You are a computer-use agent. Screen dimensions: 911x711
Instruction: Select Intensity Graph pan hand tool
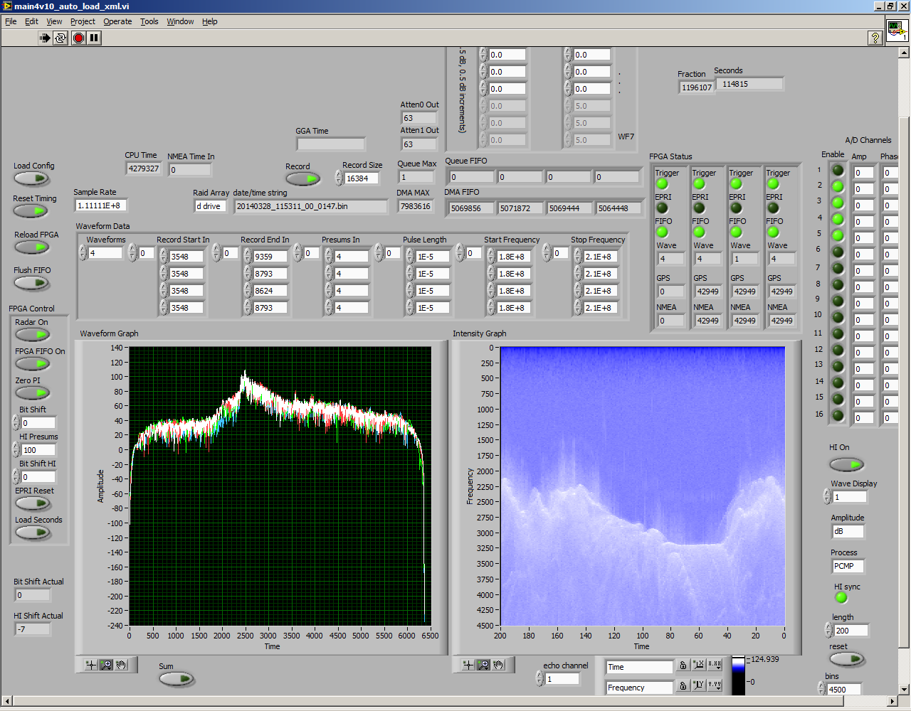click(x=499, y=665)
